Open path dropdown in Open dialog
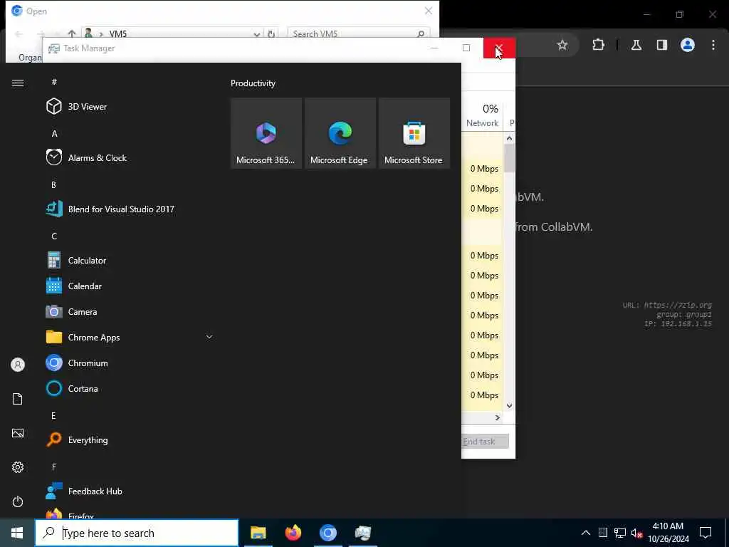This screenshot has width=729, height=547. coord(256,34)
